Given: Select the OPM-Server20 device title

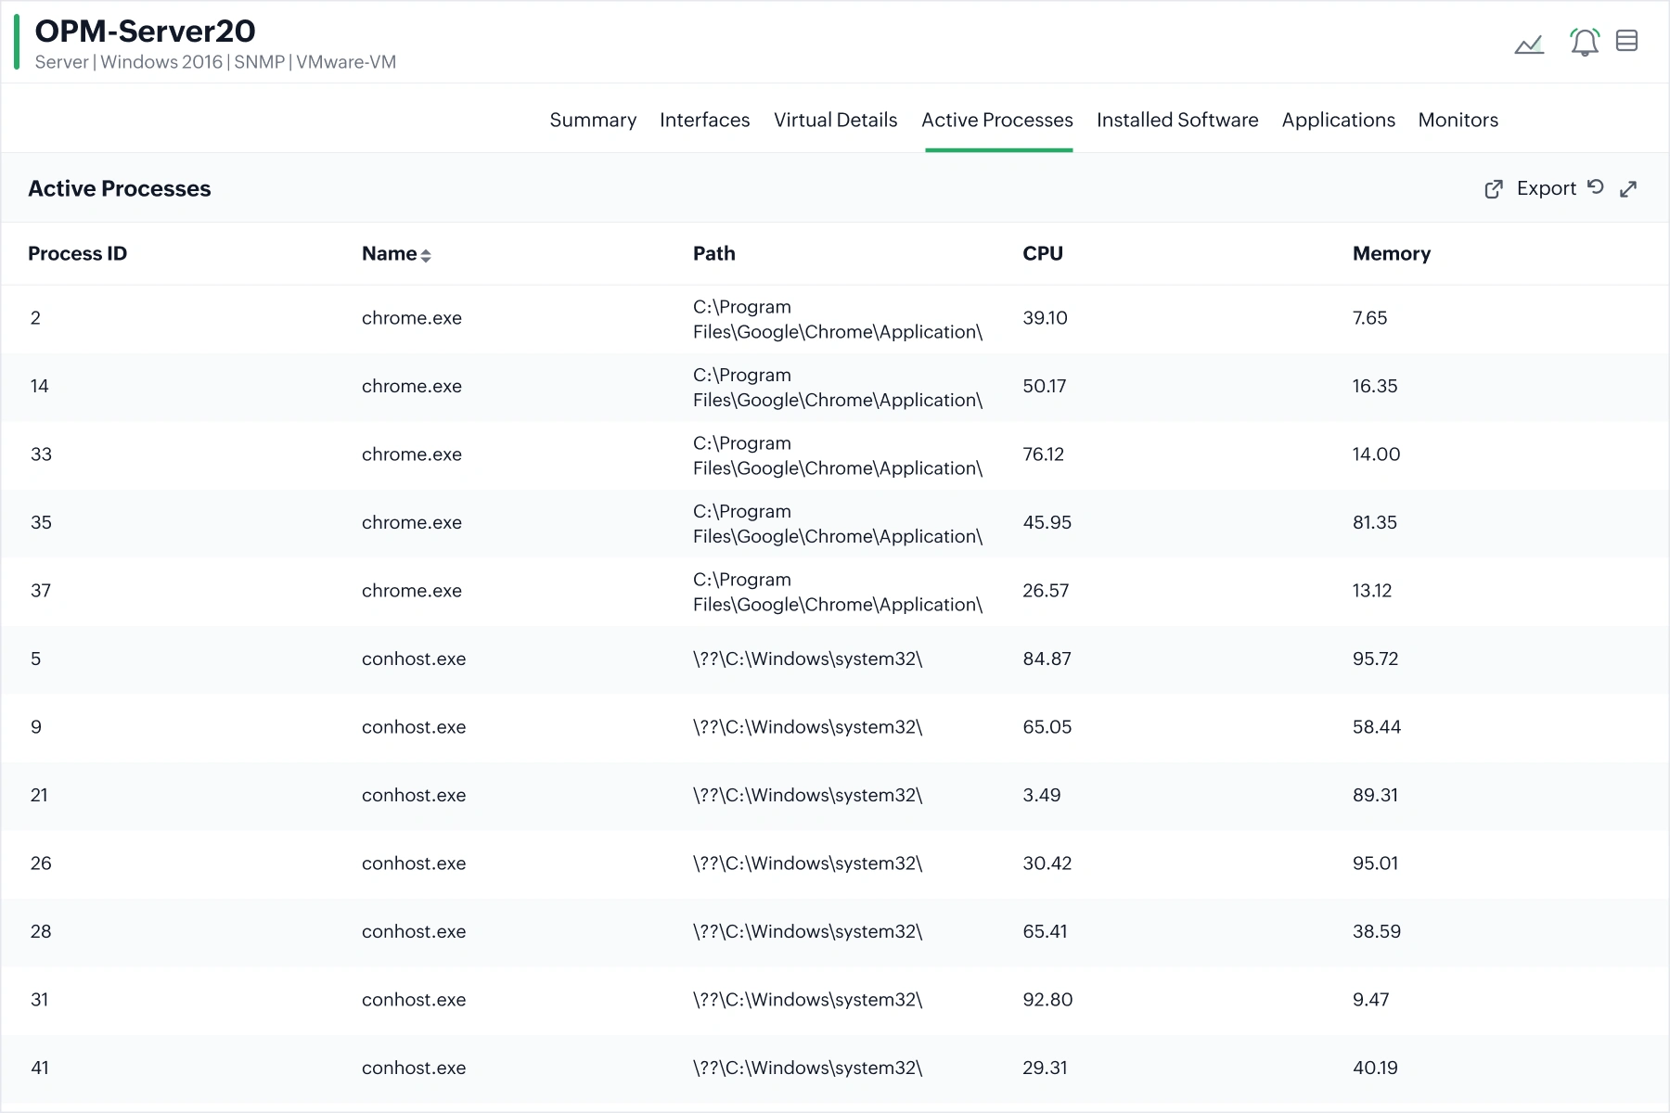Looking at the screenshot, I should click(x=145, y=31).
